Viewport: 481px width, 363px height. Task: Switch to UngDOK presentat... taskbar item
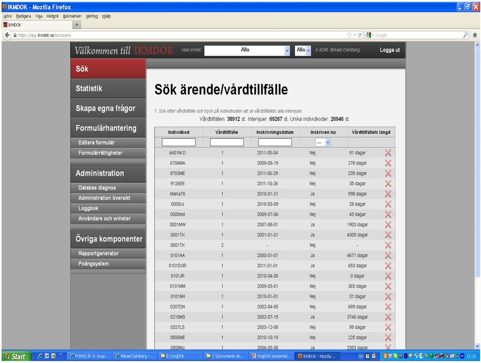click(x=271, y=356)
